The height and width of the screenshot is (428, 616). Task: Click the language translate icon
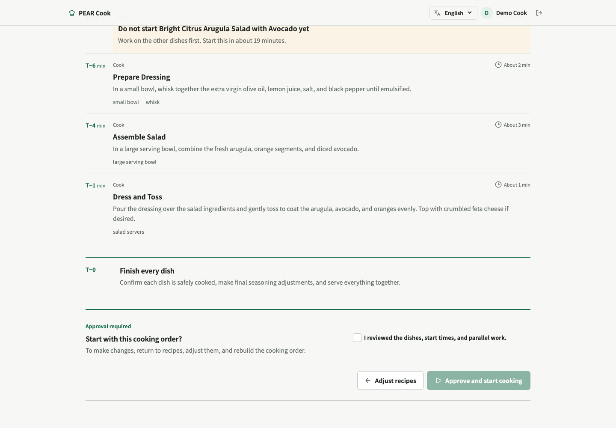pos(437,13)
